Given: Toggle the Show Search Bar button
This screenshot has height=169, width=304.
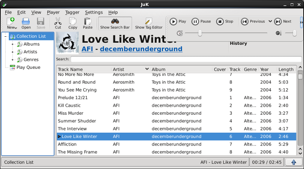Looking at the screenshot, I should click(x=115, y=23).
